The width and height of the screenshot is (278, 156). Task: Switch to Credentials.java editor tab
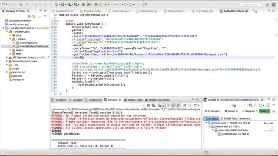pyautogui.click(x=147, y=11)
